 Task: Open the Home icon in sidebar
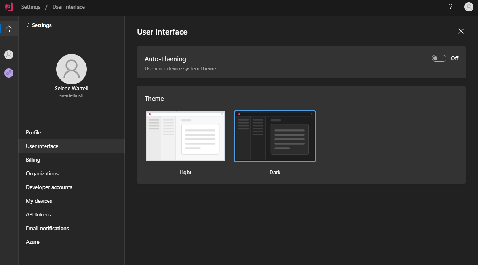9,29
